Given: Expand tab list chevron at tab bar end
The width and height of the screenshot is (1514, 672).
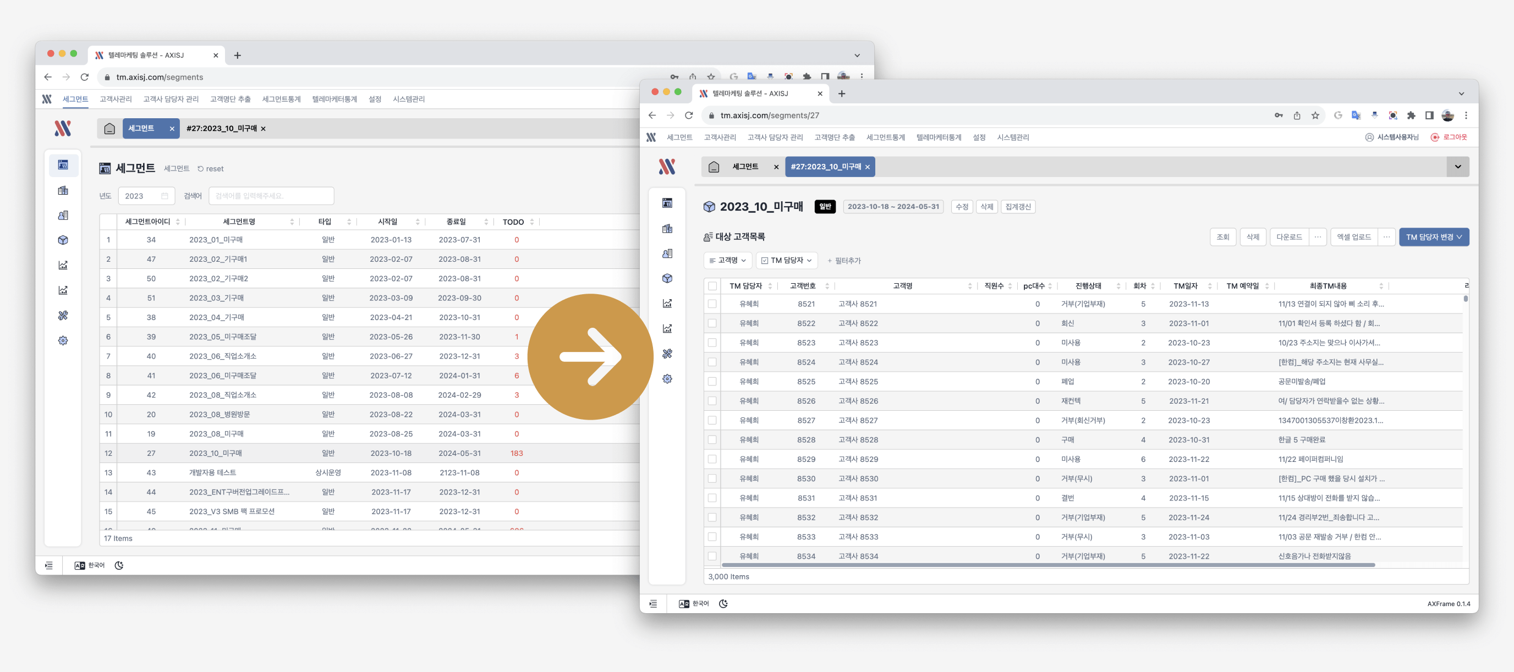Looking at the screenshot, I should click(x=1457, y=167).
